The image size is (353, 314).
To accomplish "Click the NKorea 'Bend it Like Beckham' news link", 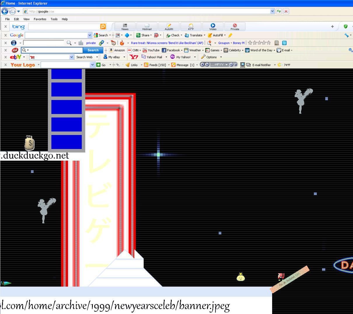I will point(167,43).
